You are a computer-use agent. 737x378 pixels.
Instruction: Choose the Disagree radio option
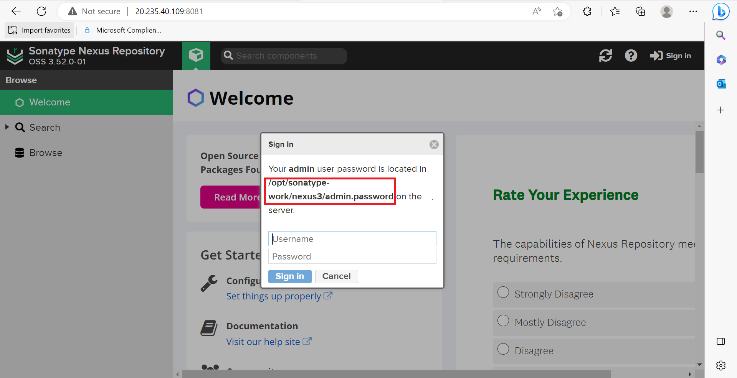pyautogui.click(x=503, y=349)
